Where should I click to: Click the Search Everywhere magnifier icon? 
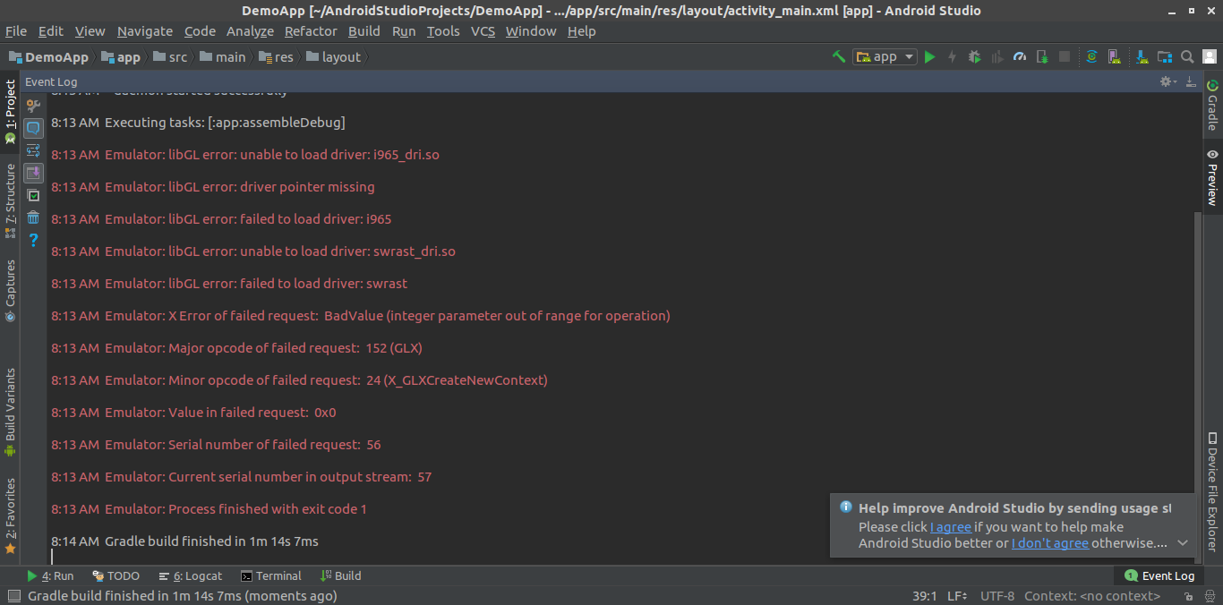pos(1187,57)
